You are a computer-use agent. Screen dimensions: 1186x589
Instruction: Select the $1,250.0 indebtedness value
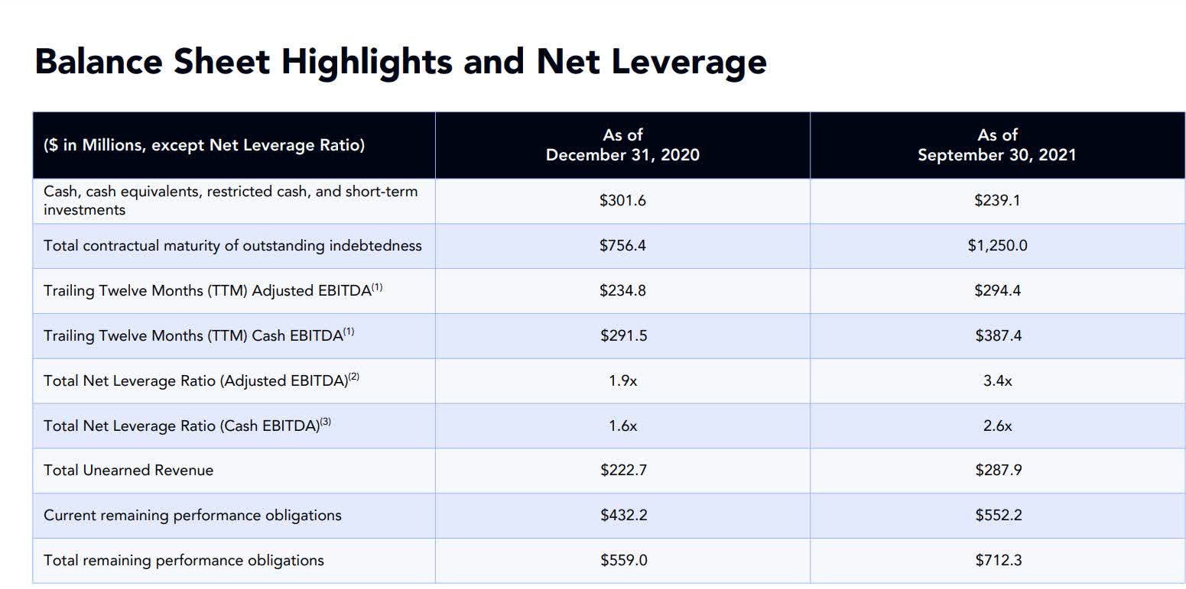click(997, 246)
